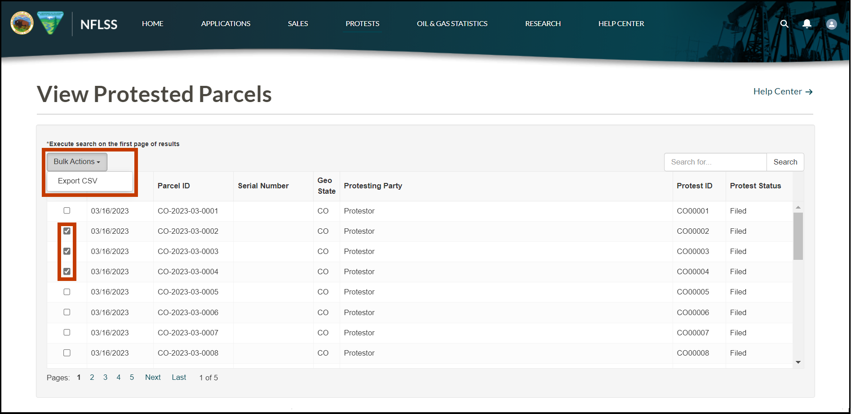Open Oil & Gas Statistics menu

pos(452,24)
